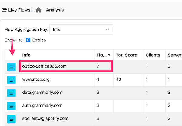Sort table by Clients column header
182x126 pixels.
pyautogui.click(x=153, y=55)
